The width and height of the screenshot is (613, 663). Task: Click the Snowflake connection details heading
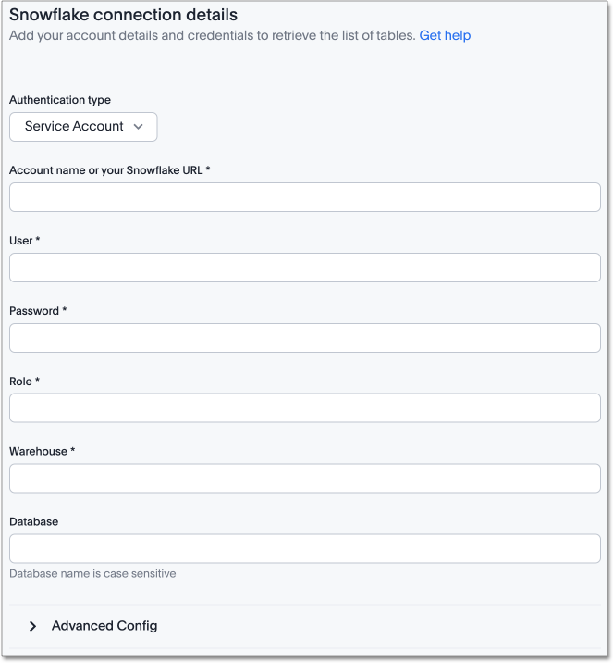click(x=123, y=15)
